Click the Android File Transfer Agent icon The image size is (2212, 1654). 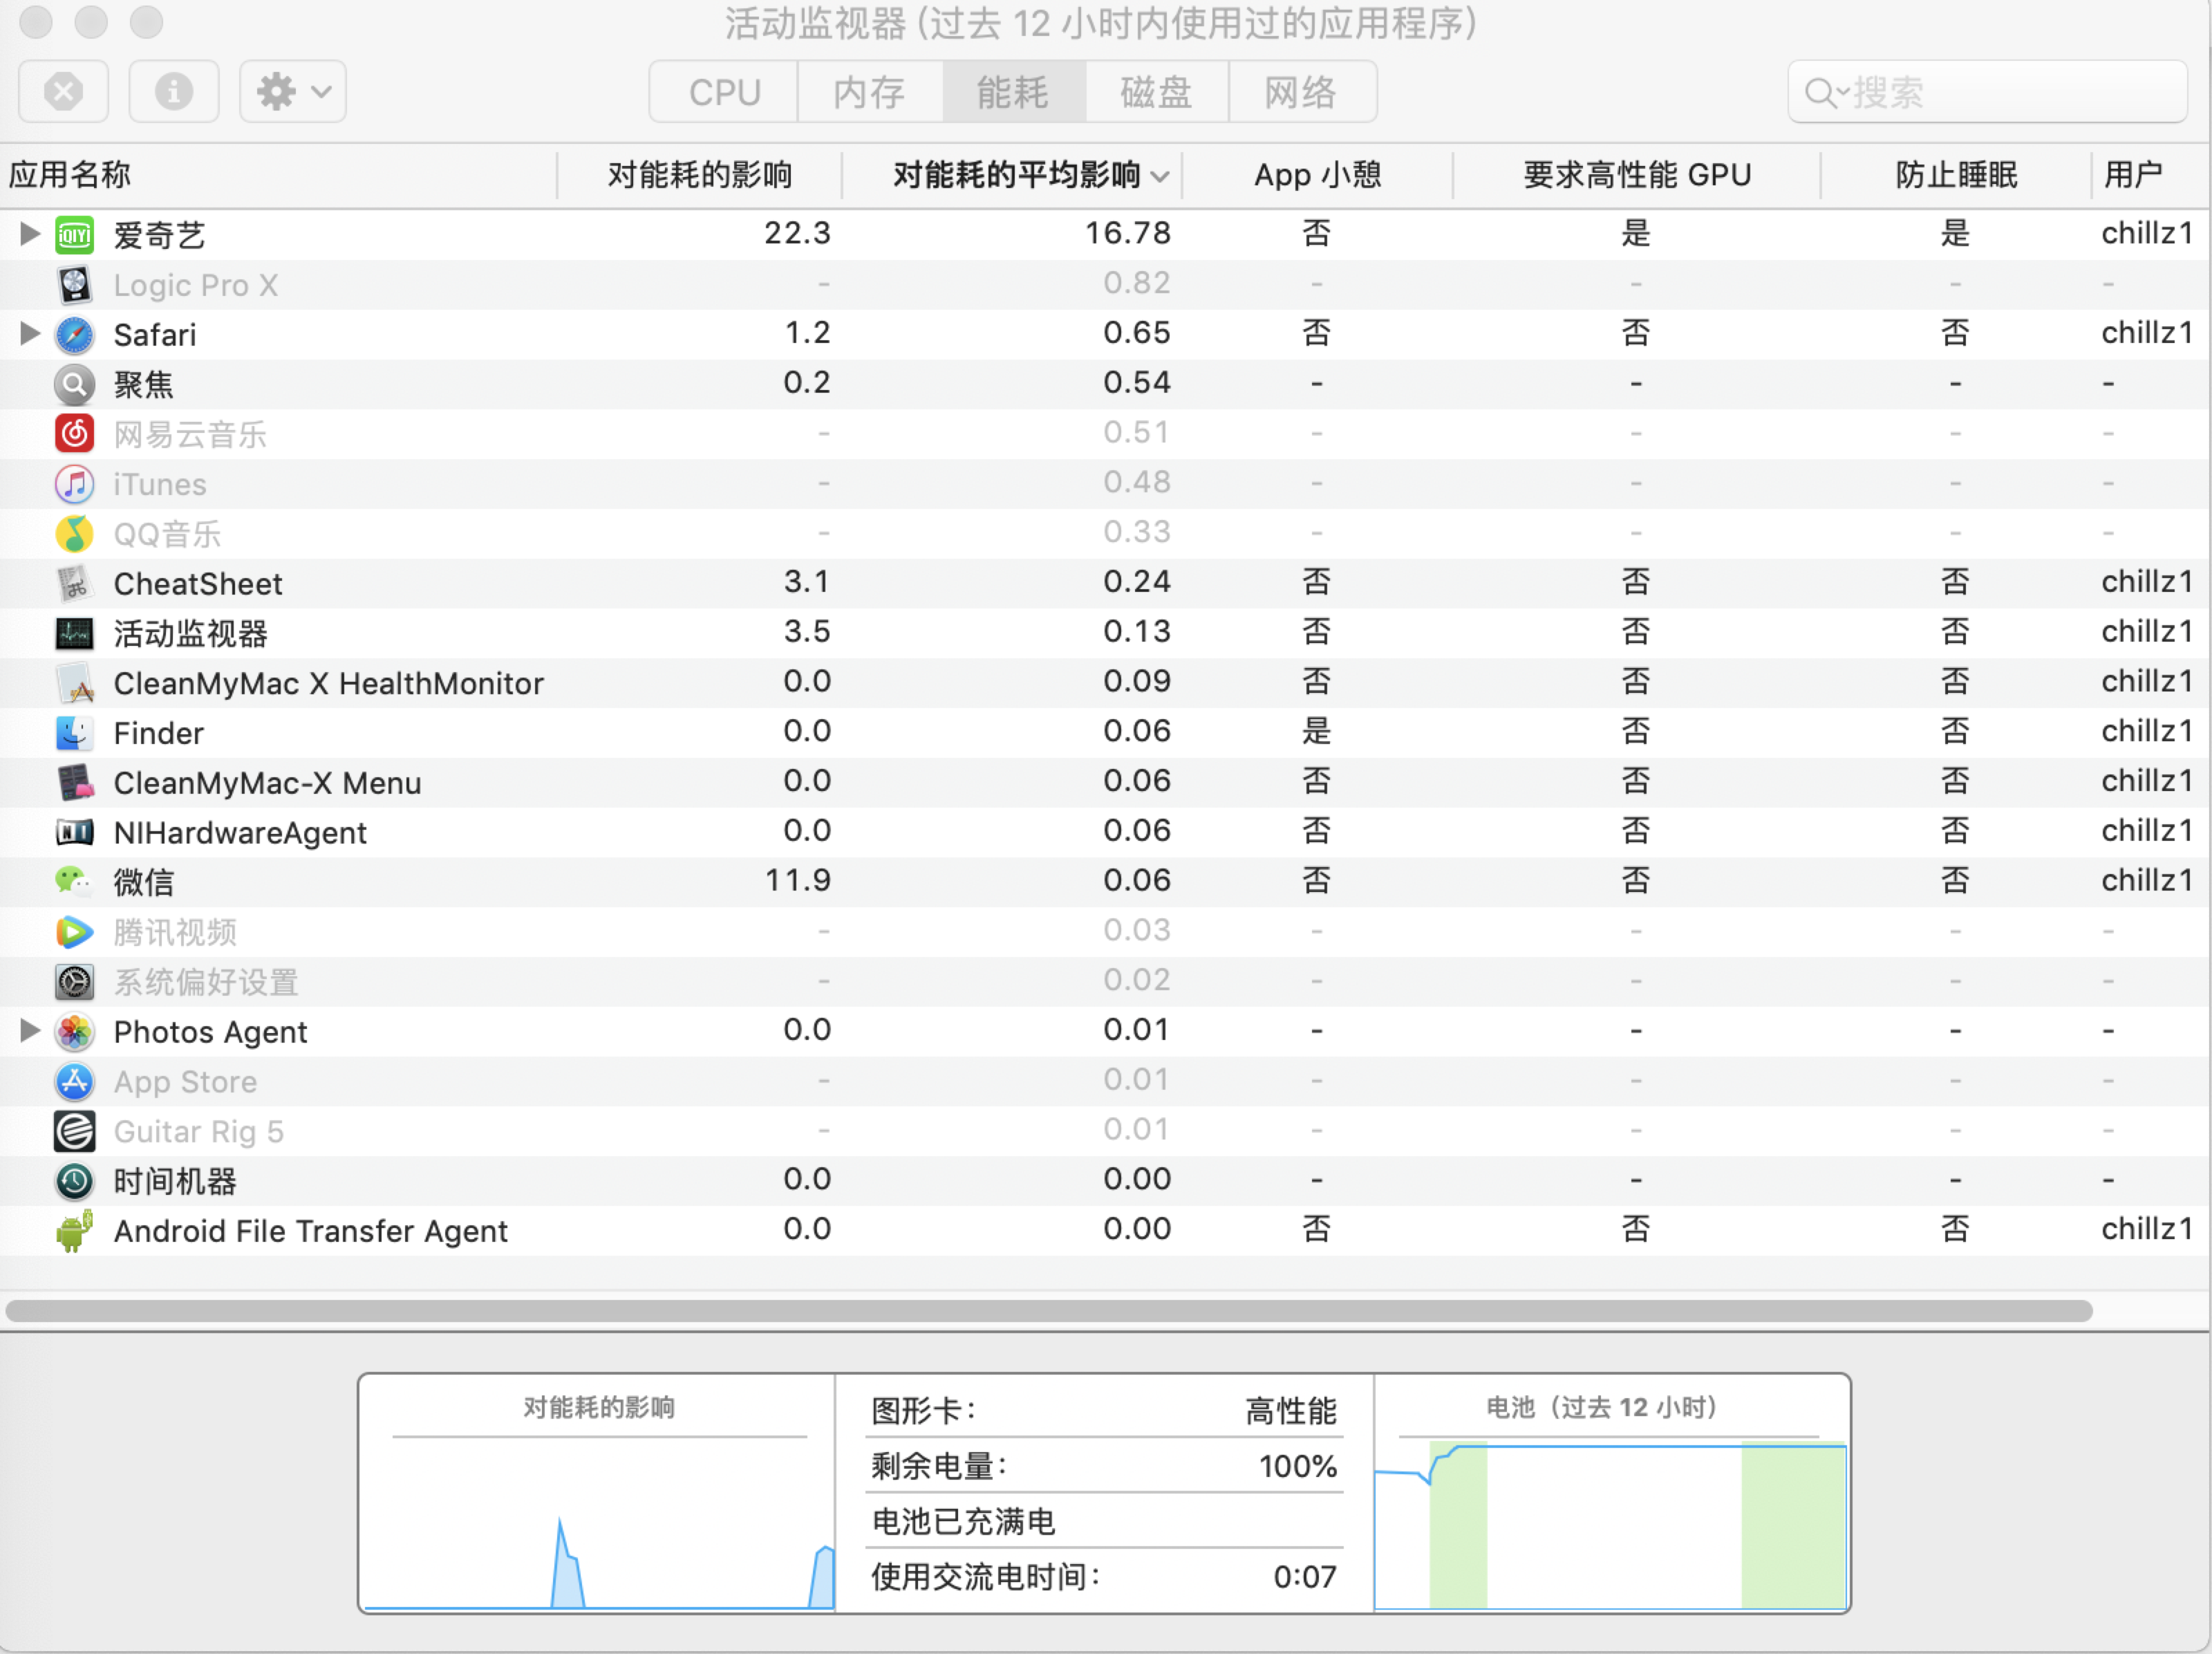(x=74, y=1231)
